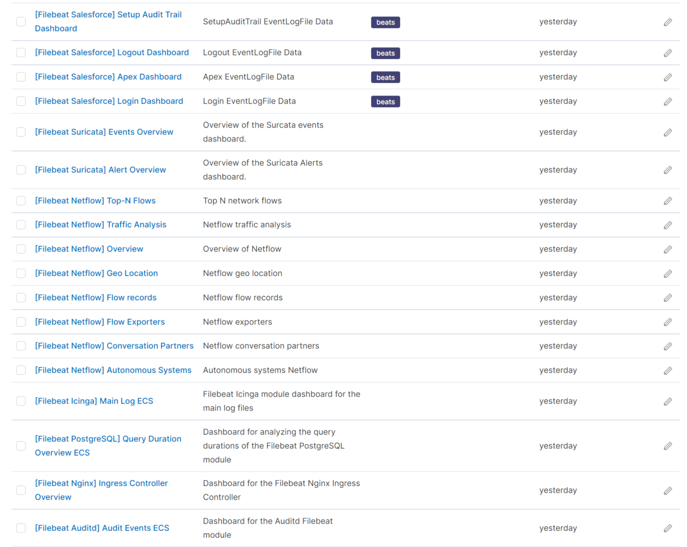Click edit pencil for Icinga Main Log ECS
This screenshot has height=547, width=687.
point(668,401)
